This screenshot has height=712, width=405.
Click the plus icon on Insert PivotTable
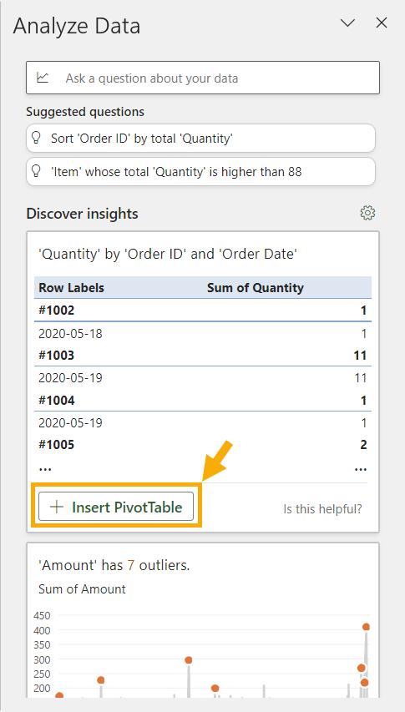57,507
